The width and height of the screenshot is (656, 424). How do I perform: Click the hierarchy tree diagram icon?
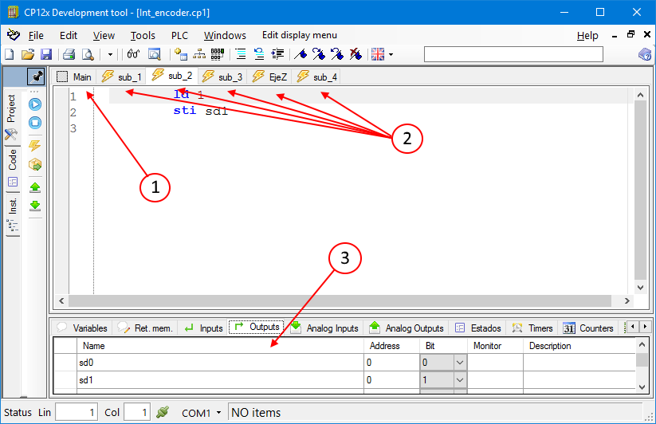pyautogui.click(x=199, y=54)
